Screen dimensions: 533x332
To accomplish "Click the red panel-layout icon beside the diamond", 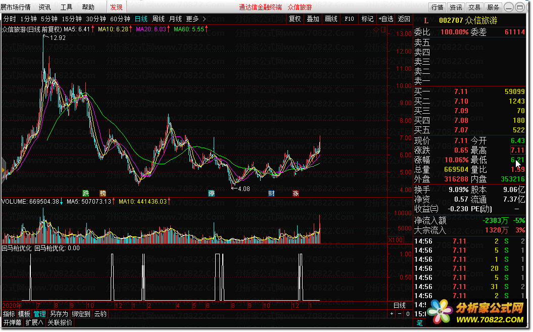I will coord(383,30).
